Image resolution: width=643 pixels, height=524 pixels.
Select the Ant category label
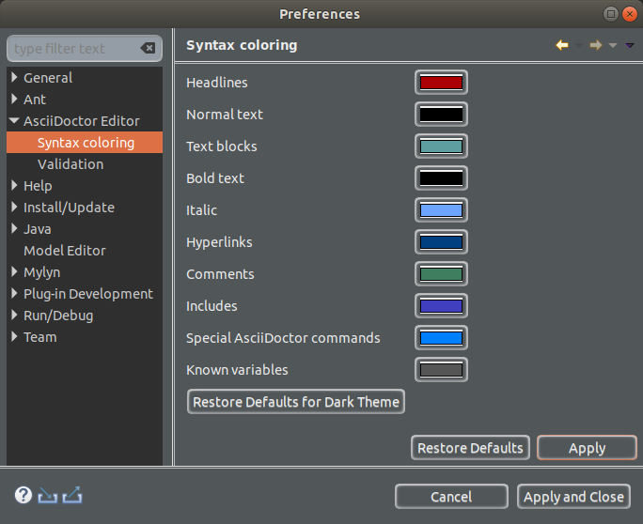click(35, 100)
